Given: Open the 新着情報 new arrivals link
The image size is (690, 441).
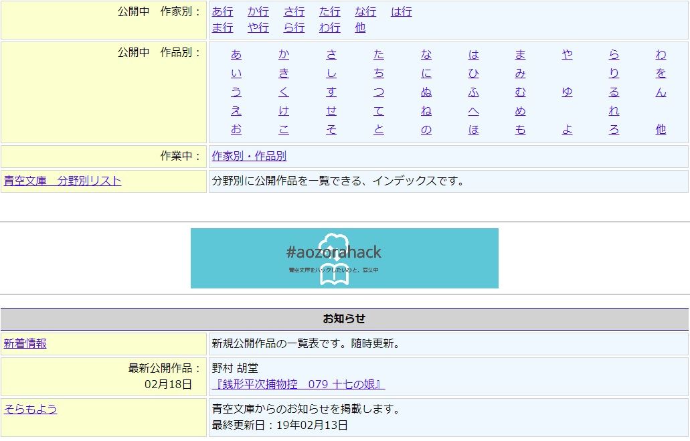Looking at the screenshot, I should 25,343.
